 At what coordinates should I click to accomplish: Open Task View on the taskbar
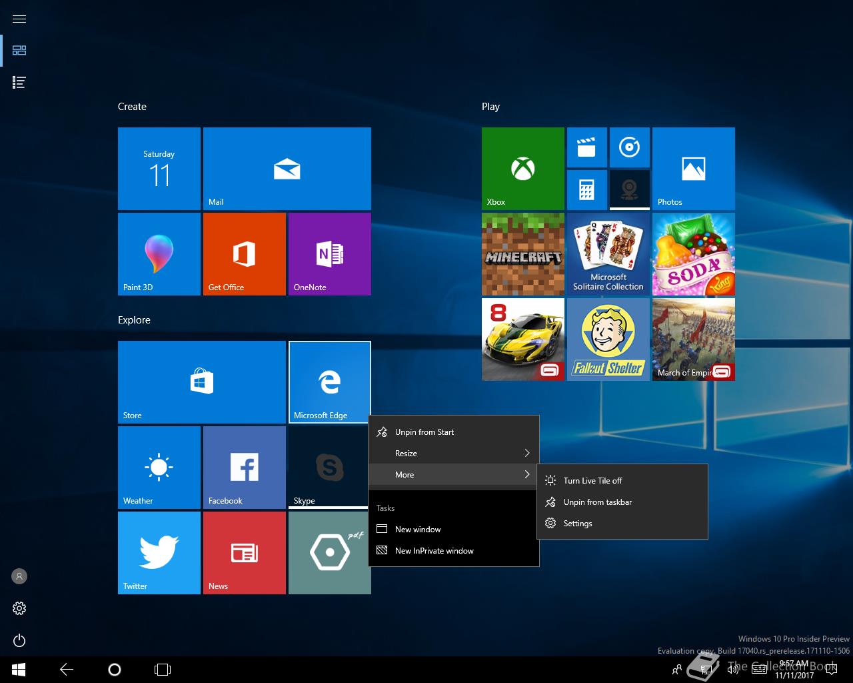point(163,670)
